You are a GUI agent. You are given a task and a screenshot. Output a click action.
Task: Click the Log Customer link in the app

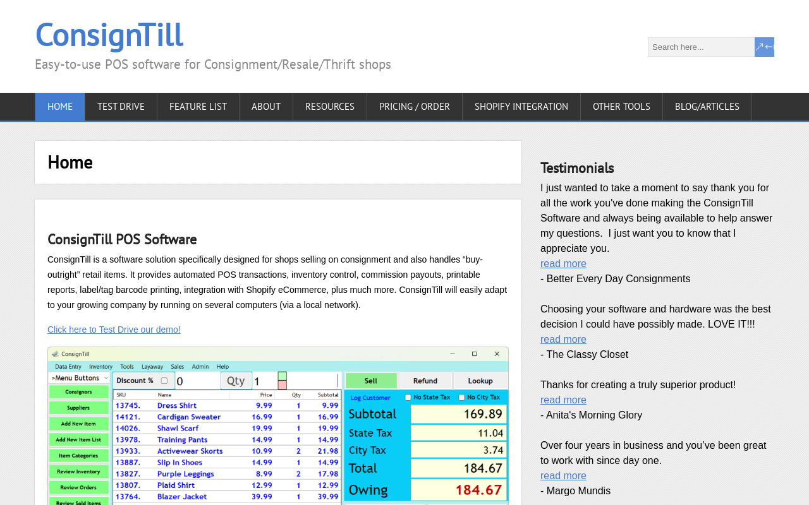pyautogui.click(x=370, y=397)
